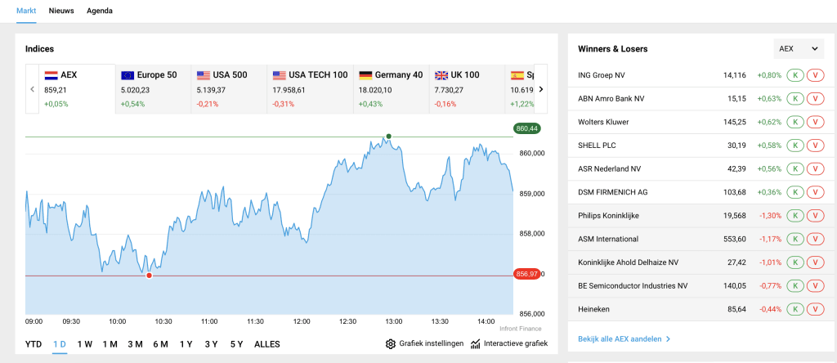This screenshot has width=837, height=363.
Task: Open Grafiek instellingen gear icon
Action: coord(391,343)
